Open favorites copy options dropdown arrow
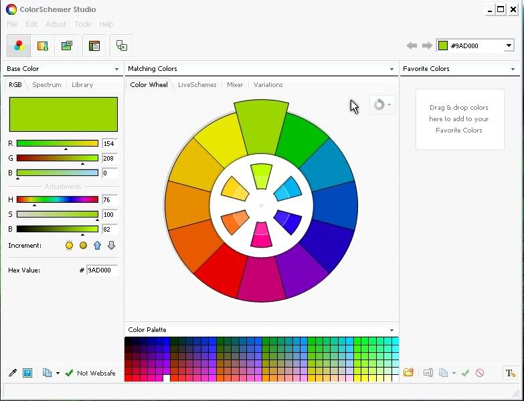Viewport: 524px width, 401px height. pyautogui.click(x=454, y=373)
